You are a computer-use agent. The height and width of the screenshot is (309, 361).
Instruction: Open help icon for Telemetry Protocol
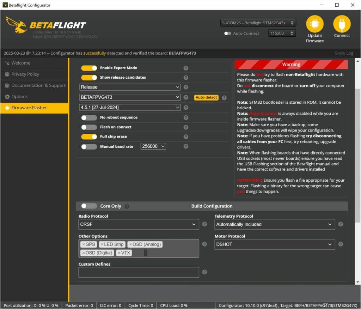coord(341,224)
